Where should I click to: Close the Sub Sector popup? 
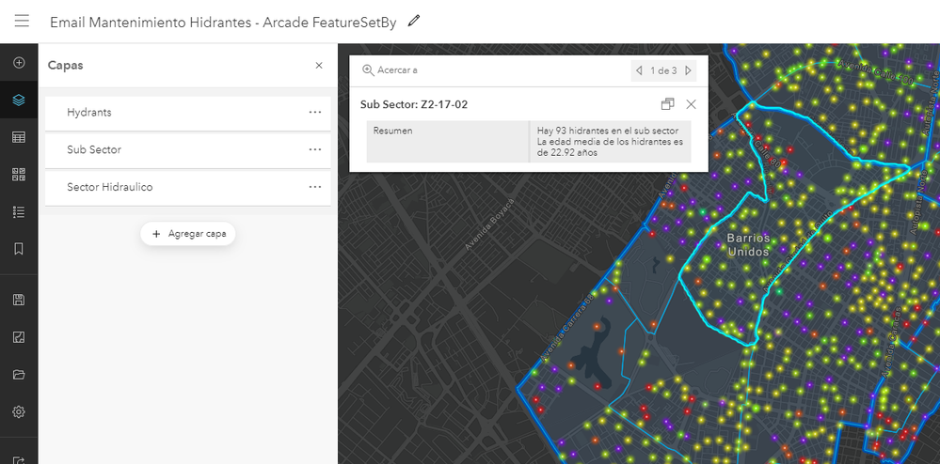[692, 104]
